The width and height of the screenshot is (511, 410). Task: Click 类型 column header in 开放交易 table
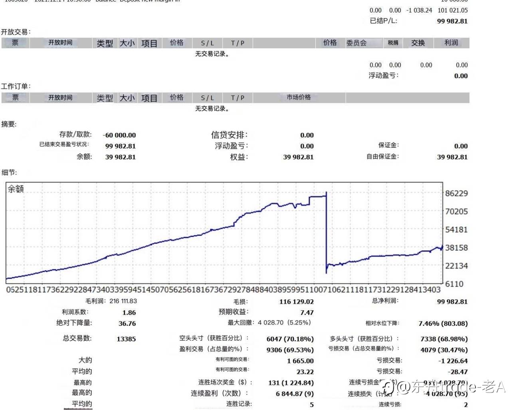[x=105, y=43]
